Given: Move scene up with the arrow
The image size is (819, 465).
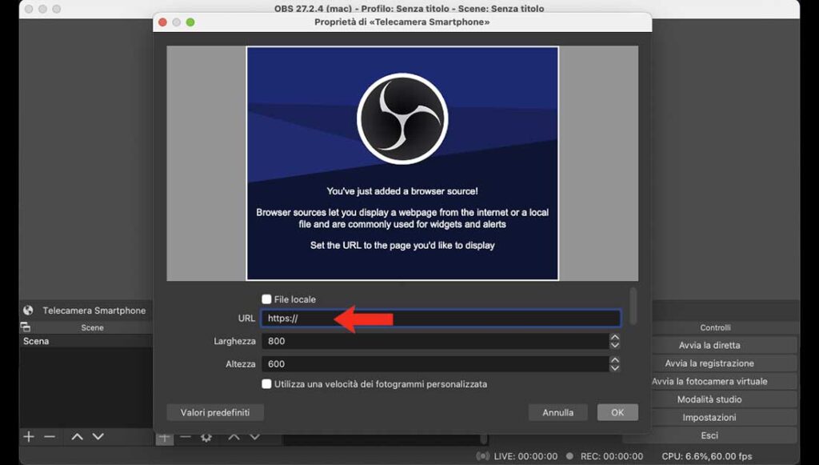Looking at the screenshot, I should pyautogui.click(x=78, y=436).
